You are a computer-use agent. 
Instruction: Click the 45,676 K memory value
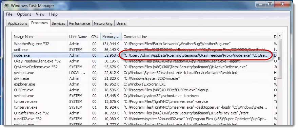pos(112,67)
